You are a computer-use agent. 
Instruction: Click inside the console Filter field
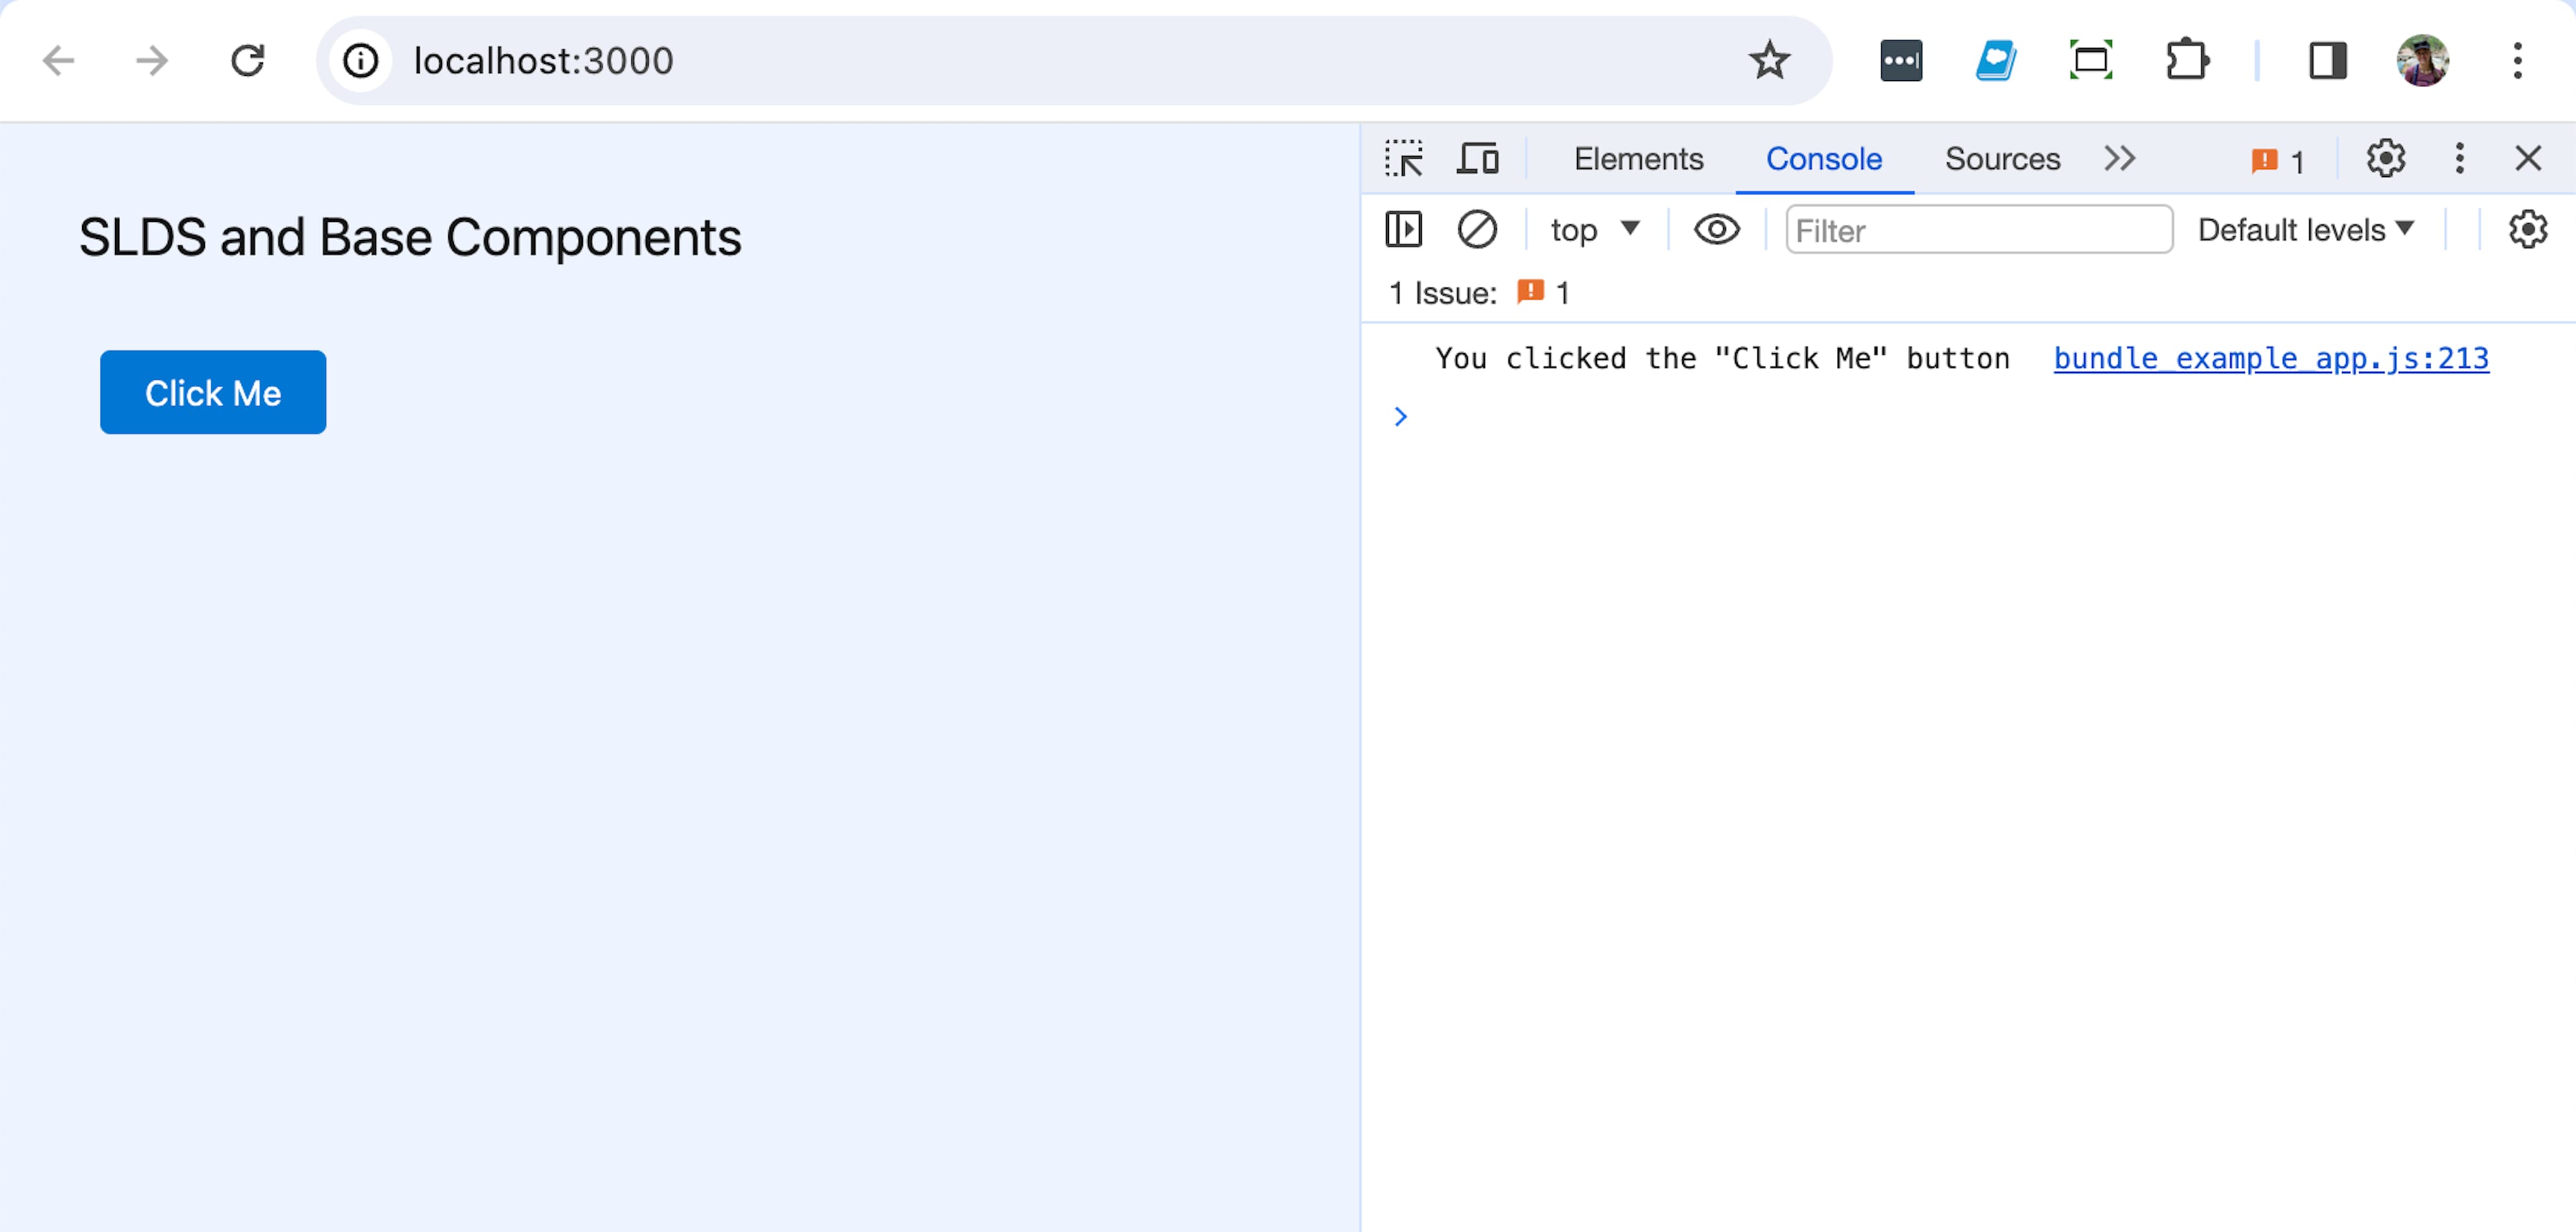pos(1978,230)
